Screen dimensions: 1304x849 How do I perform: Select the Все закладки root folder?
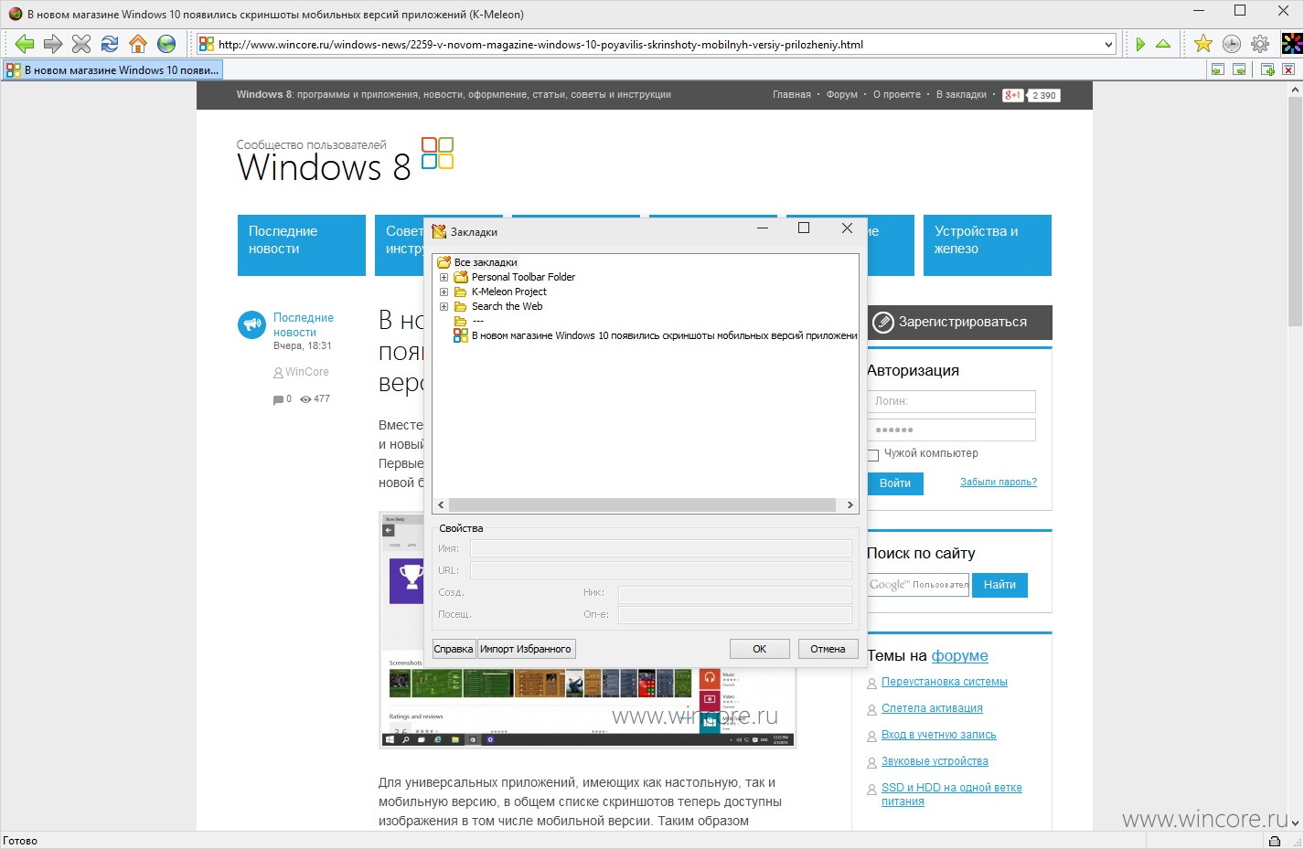point(486,262)
